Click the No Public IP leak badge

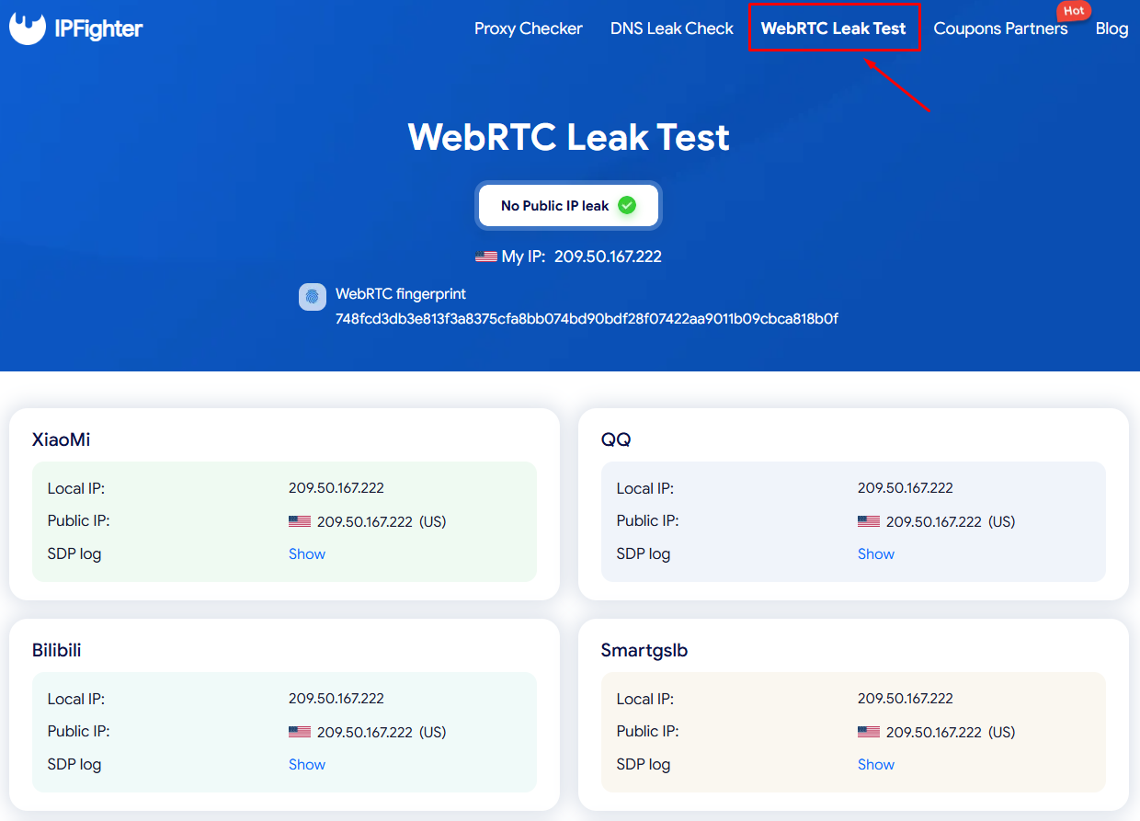[x=568, y=206]
